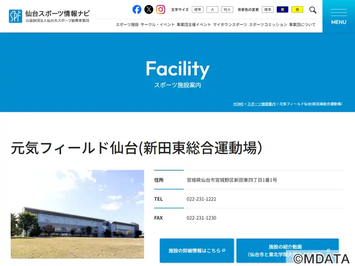The image size is (355, 266).
Task: Switch background to yellow 黄 swatch
Action: click(297, 9)
